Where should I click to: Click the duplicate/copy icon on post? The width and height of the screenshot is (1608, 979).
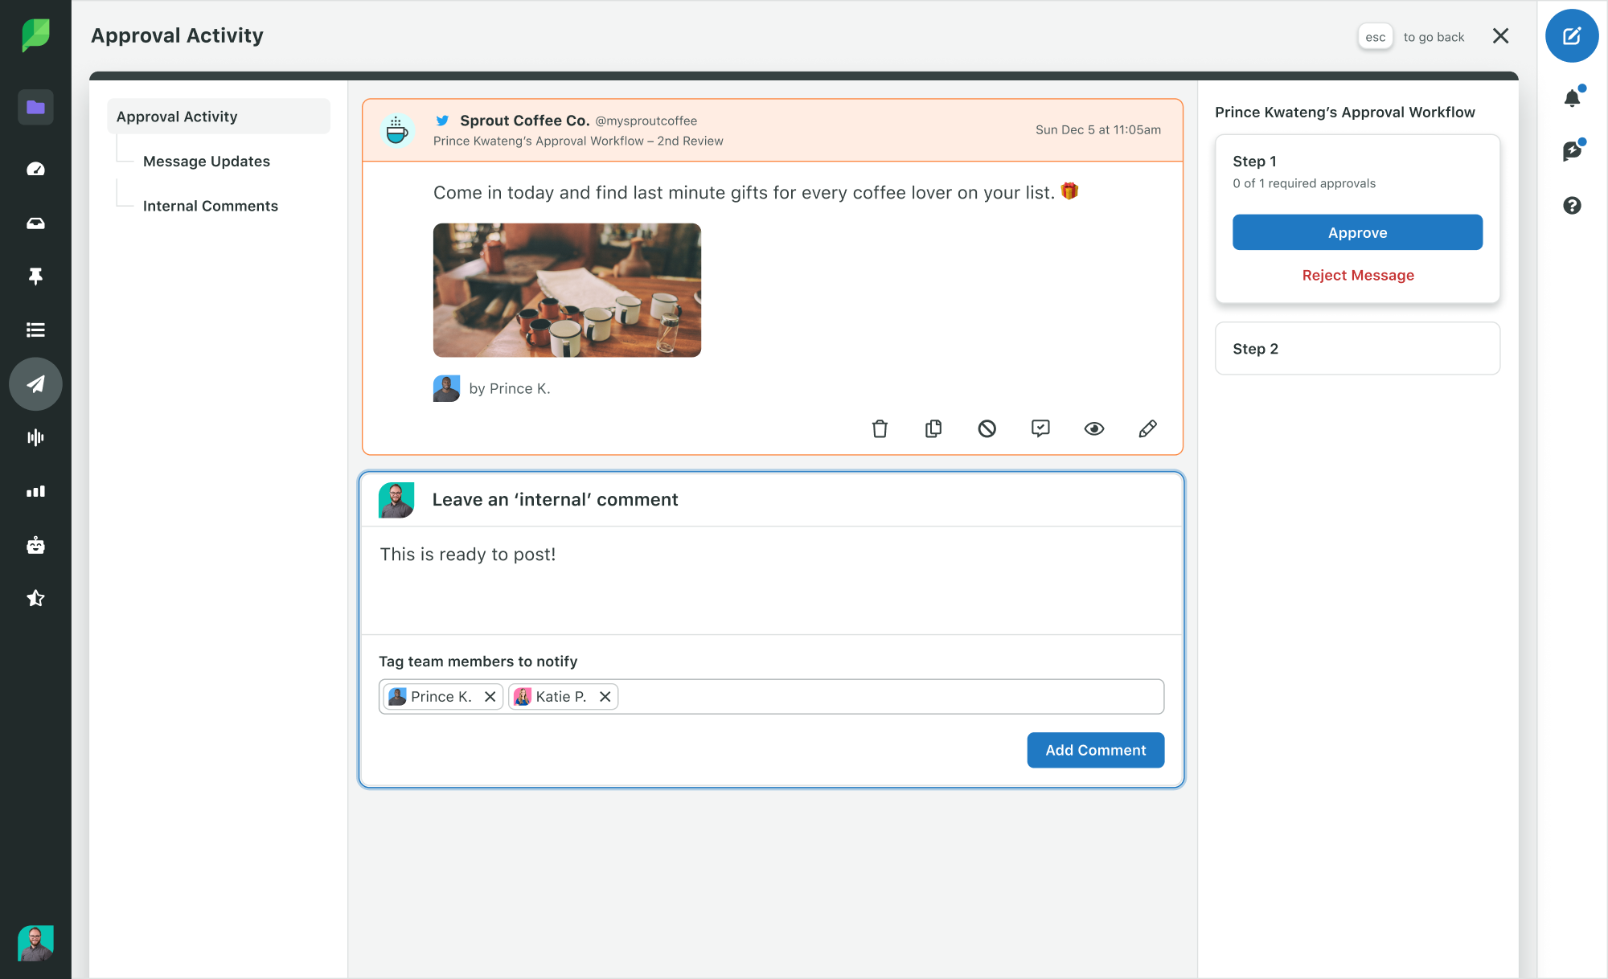933,427
